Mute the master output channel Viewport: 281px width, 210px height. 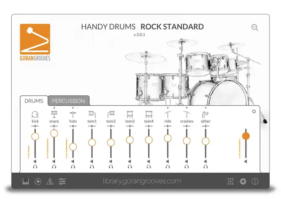pos(246,162)
